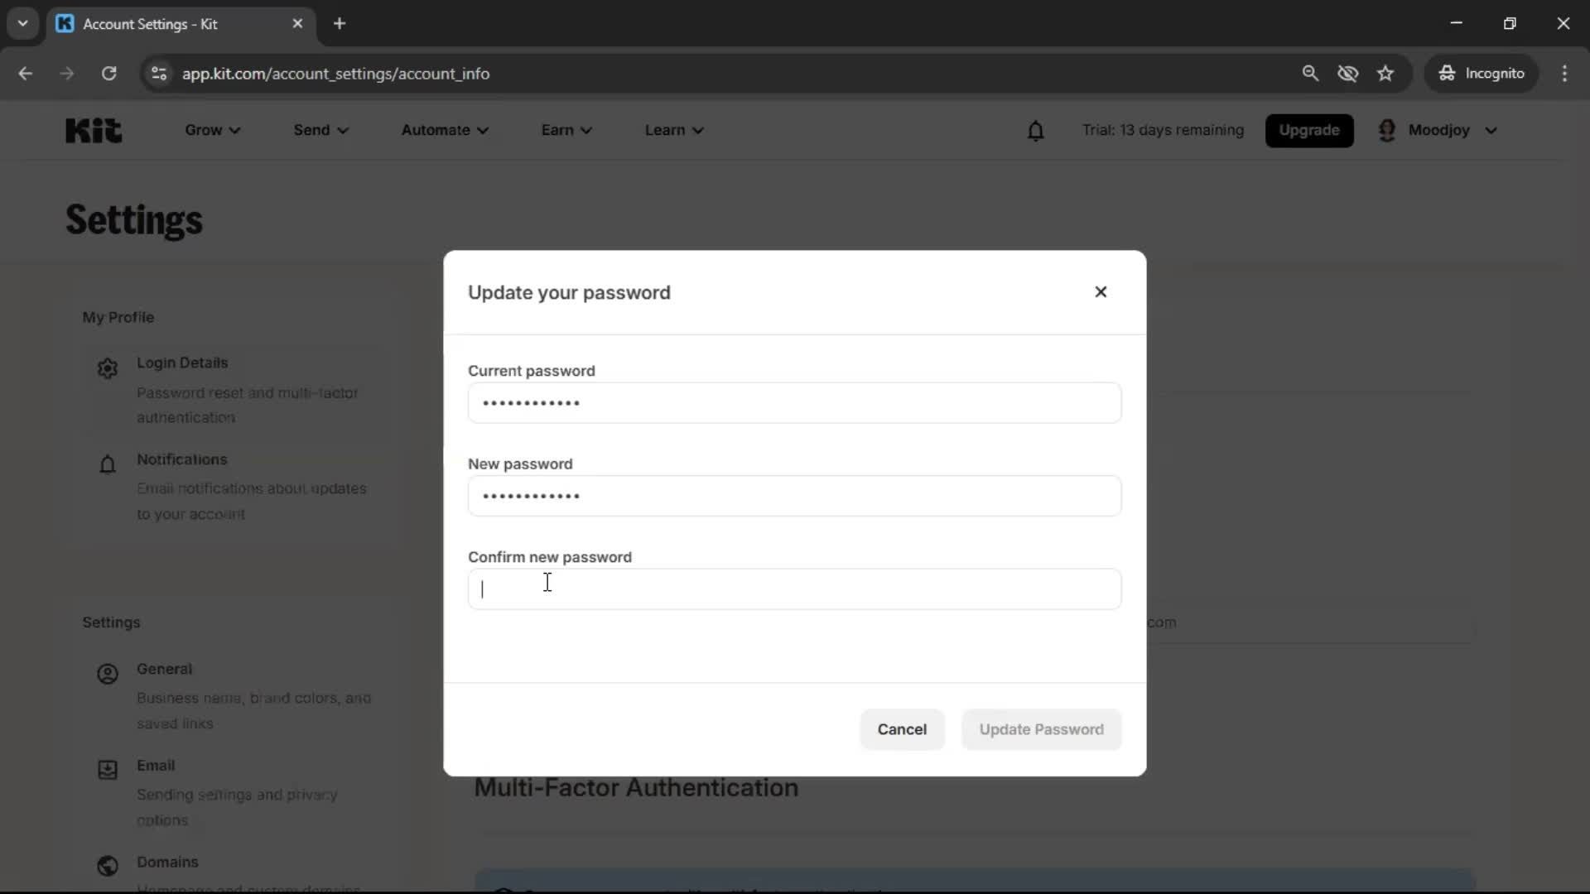Bookmark this page with the star icon
Image resolution: width=1590 pixels, height=894 pixels.
(x=1385, y=73)
